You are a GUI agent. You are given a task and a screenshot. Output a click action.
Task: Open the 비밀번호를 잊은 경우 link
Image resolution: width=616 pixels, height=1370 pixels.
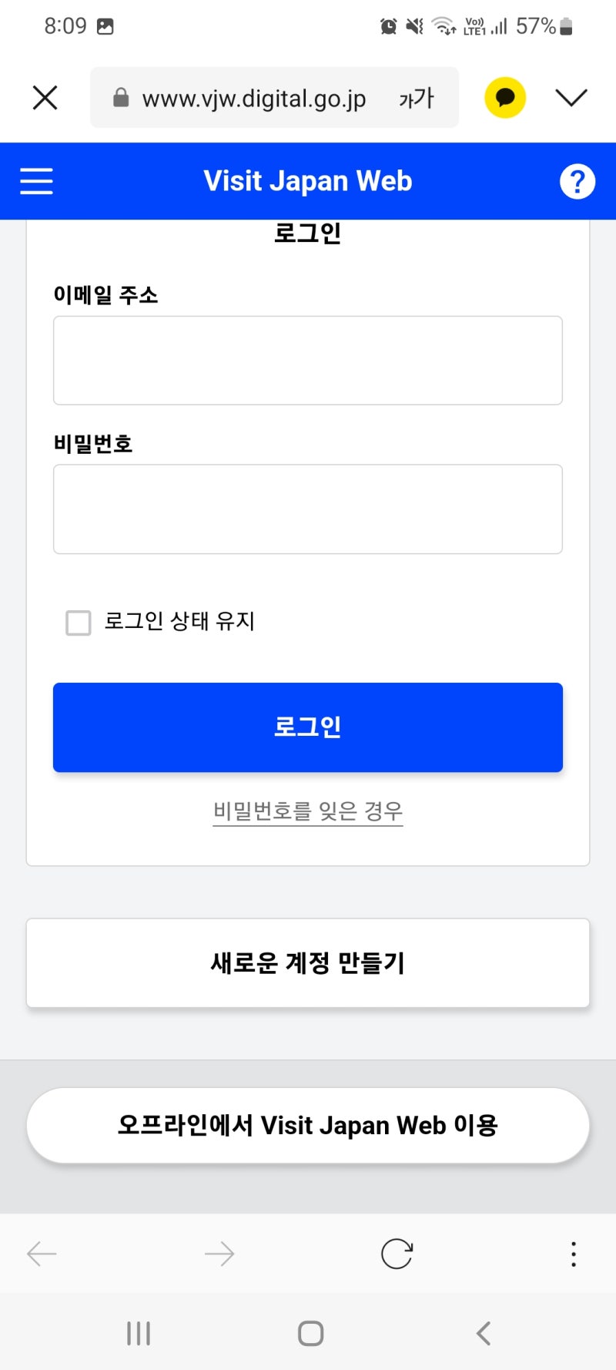(308, 811)
